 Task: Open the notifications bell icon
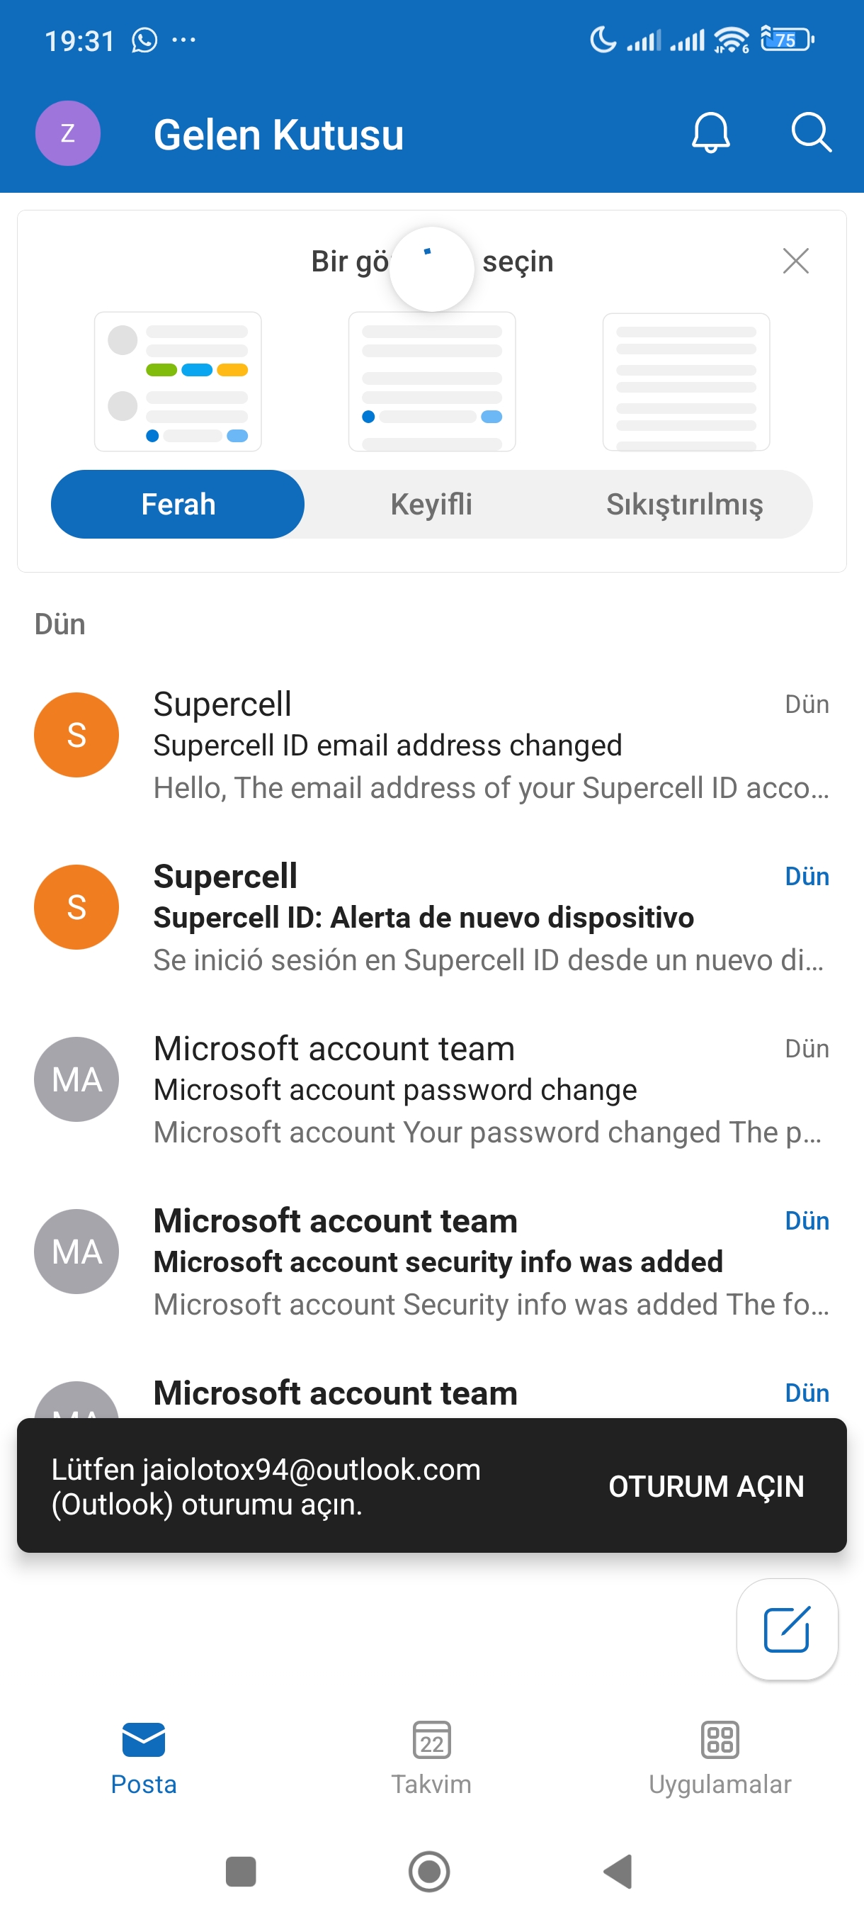(710, 133)
